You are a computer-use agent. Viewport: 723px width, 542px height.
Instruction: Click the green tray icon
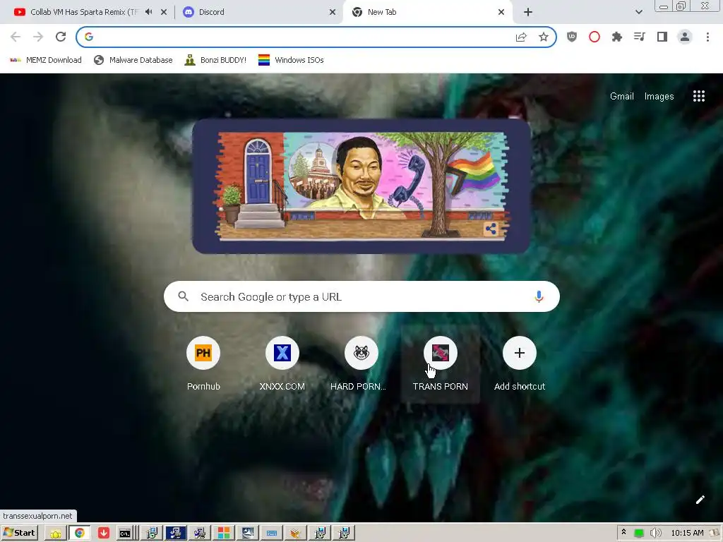[x=638, y=534]
